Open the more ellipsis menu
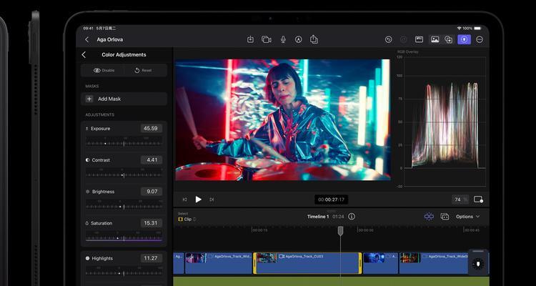The height and width of the screenshot is (286, 536). point(480,40)
